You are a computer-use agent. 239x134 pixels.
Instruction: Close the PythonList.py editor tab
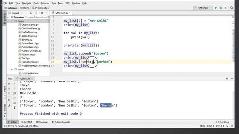tap(70, 13)
